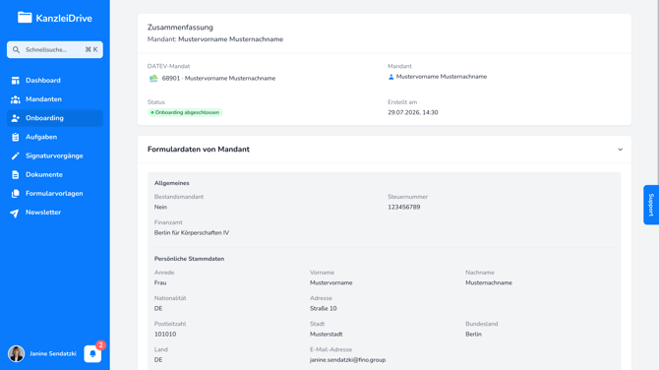Open Formularvorlagen page
659x370 pixels.
(55, 194)
